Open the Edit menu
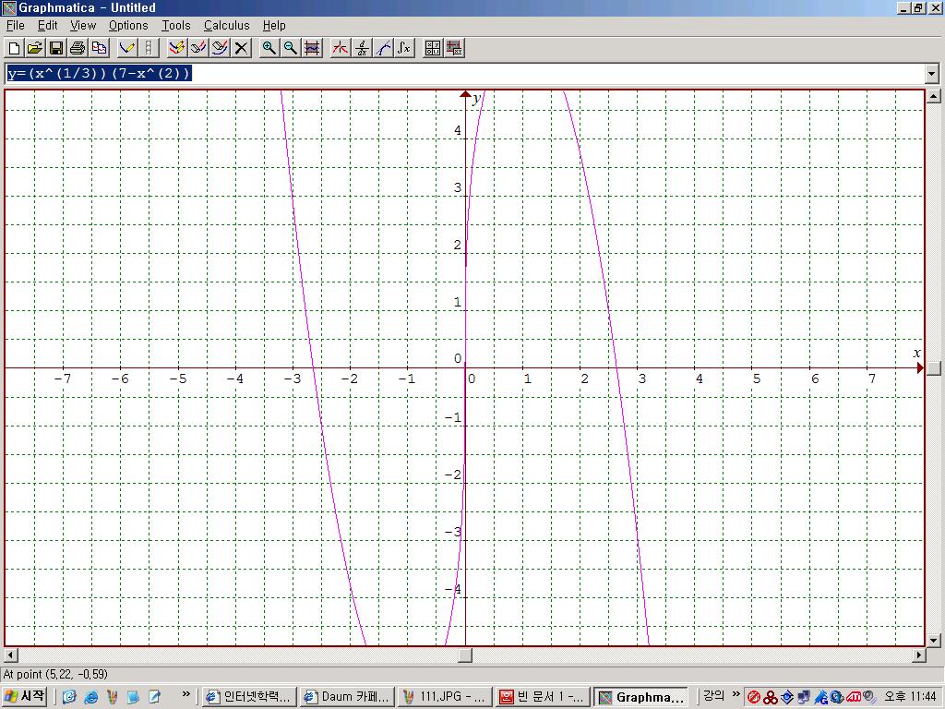 48,25
